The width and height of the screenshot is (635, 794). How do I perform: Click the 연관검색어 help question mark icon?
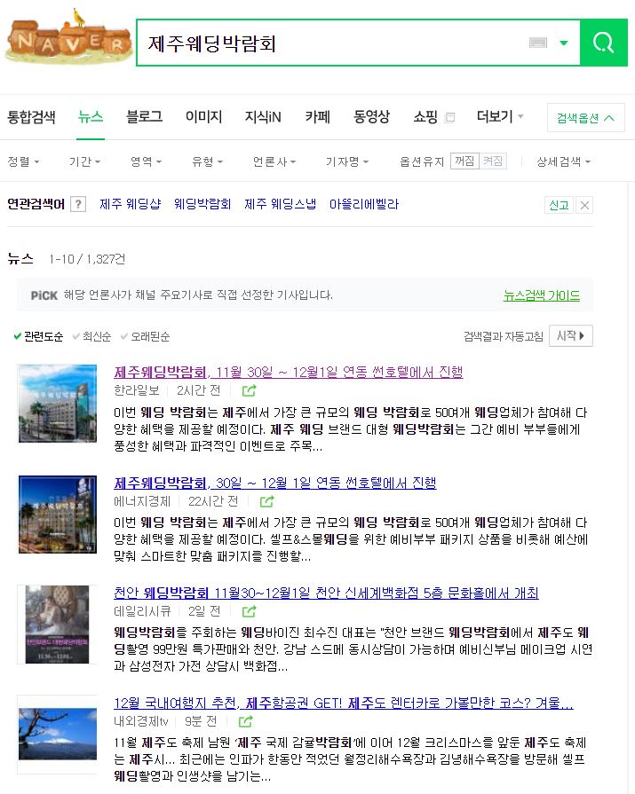coord(78,205)
